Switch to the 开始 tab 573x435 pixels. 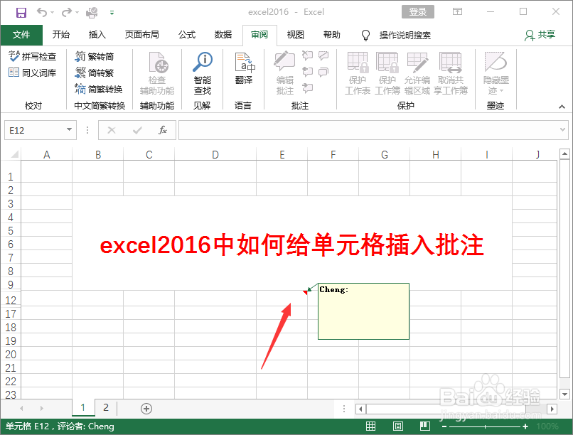click(x=60, y=35)
